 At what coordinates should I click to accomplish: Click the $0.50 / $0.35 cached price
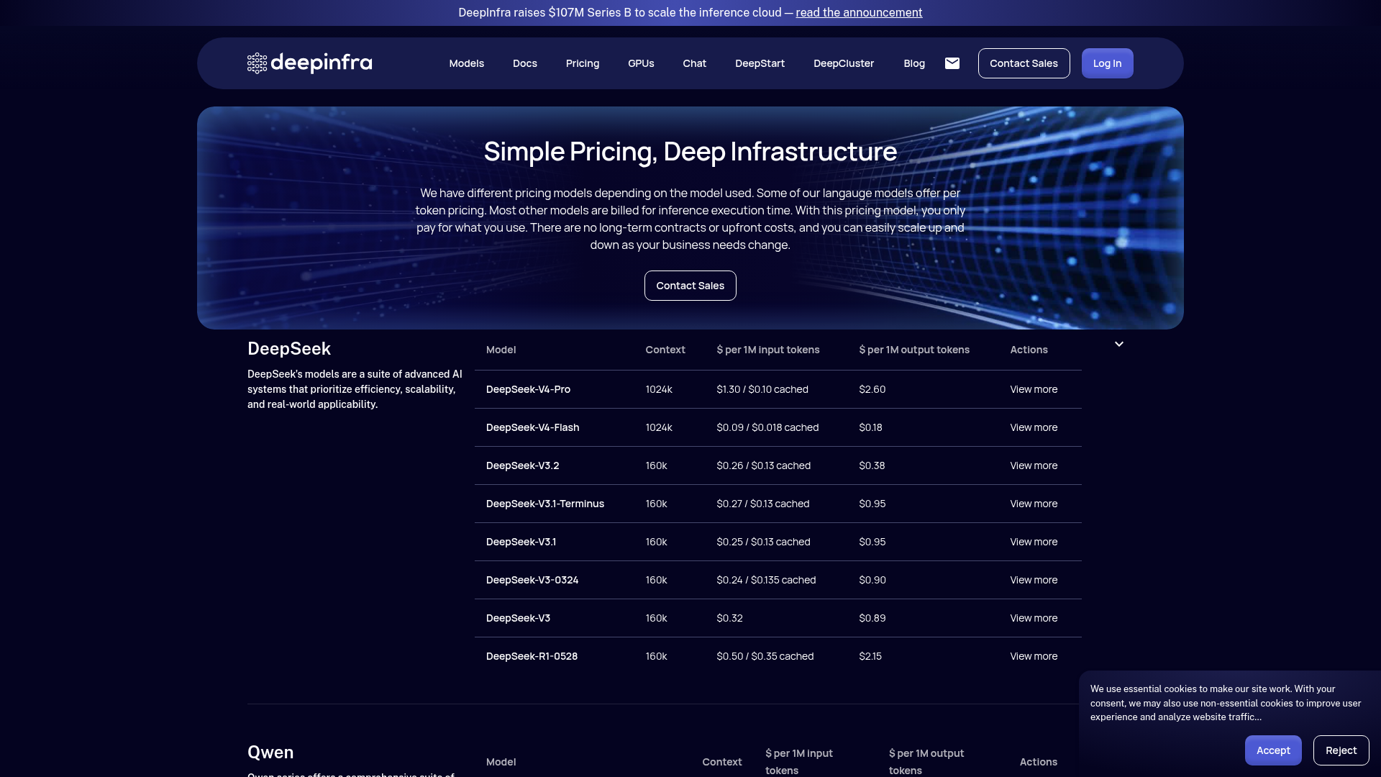(x=765, y=656)
